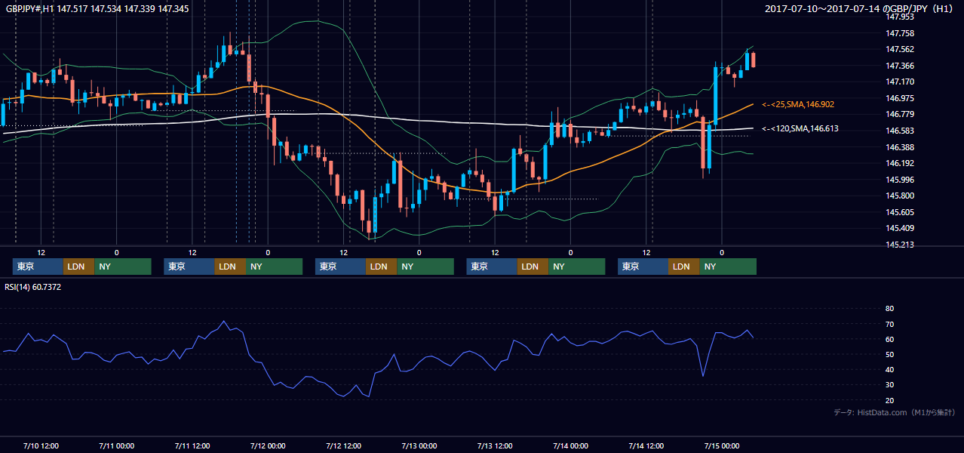Click the 7/14 12:00 time axis label

click(646, 445)
